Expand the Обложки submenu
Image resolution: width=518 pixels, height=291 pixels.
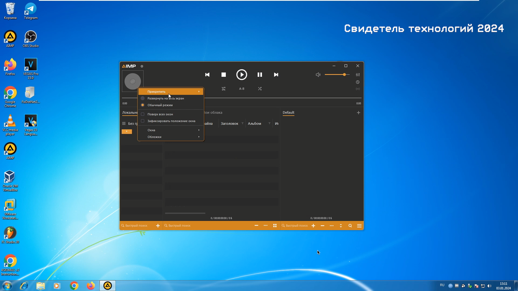click(x=171, y=137)
